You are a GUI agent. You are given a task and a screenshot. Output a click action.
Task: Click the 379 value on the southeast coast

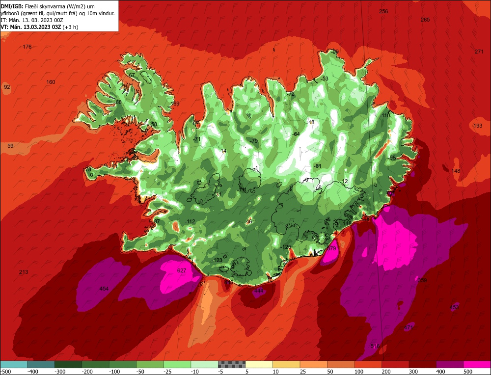click(x=331, y=248)
